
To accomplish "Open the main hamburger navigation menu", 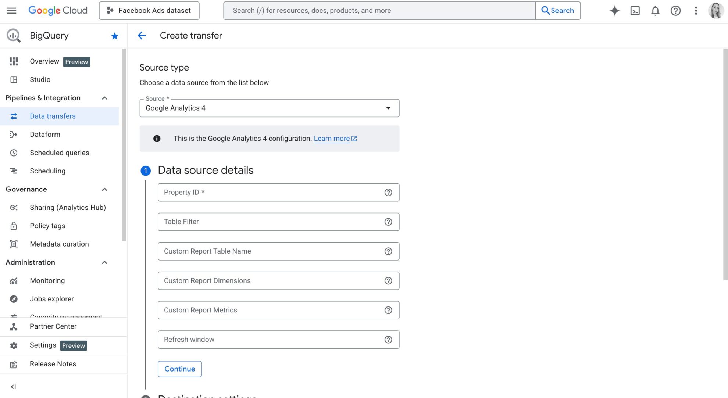I will coord(12,11).
